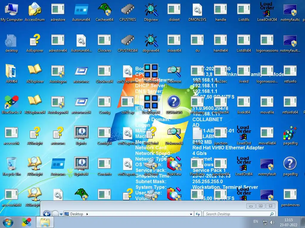Click the Windows Explorer taskbar button
Viewport: 305px width, 228px height.
[x=45, y=222]
